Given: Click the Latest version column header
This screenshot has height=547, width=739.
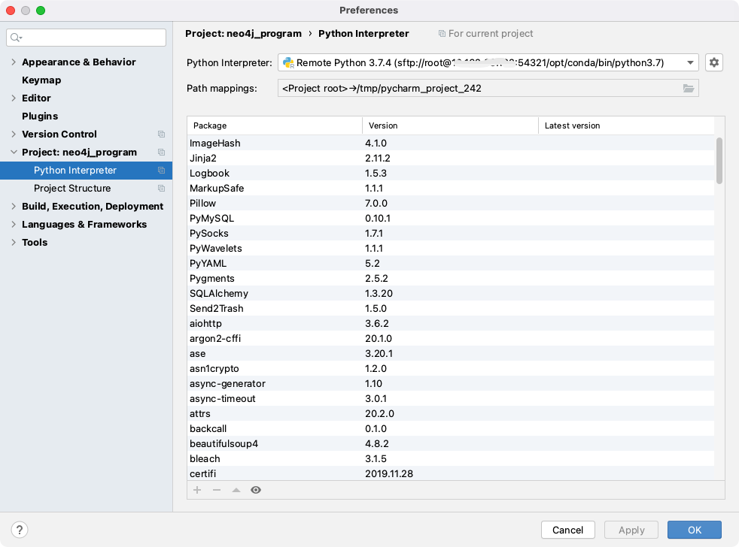Looking at the screenshot, I should (x=626, y=125).
